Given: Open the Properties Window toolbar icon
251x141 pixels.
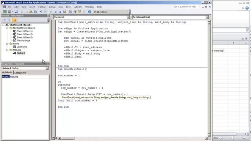Looking at the screenshot, I should (x=75, y=12).
